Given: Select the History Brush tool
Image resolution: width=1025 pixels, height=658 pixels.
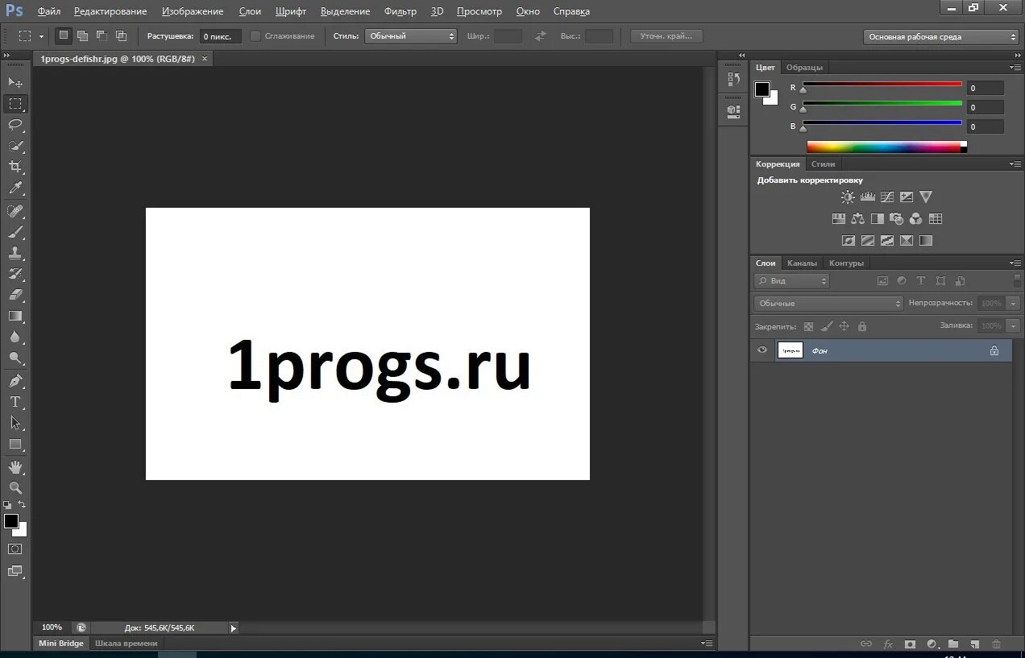Looking at the screenshot, I should 15,274.
